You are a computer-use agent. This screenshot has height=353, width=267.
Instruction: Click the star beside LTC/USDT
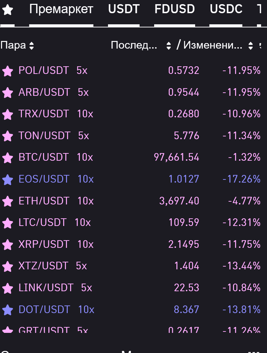[x=7, y=223]
